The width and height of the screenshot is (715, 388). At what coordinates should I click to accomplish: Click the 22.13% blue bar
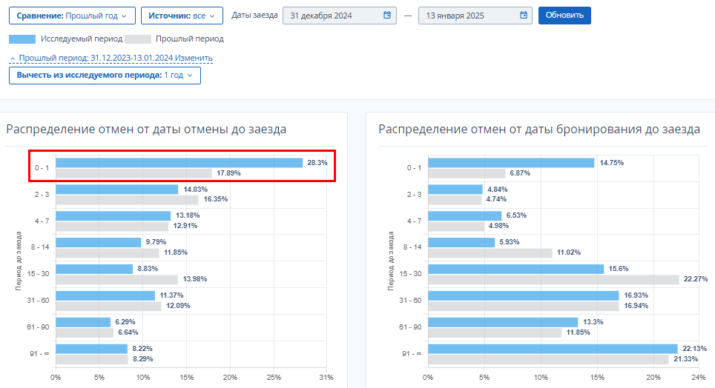click(x=553, y=349)
